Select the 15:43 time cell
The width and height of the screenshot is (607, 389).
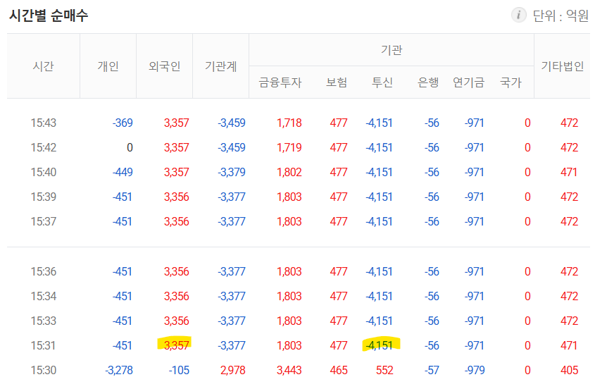[44, 123]
